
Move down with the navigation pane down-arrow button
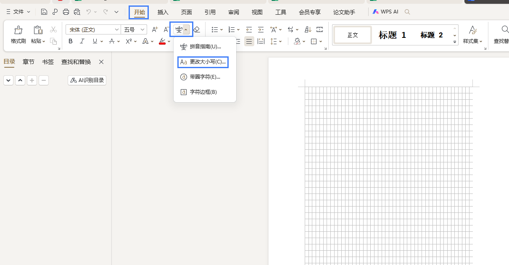(8, 80)
